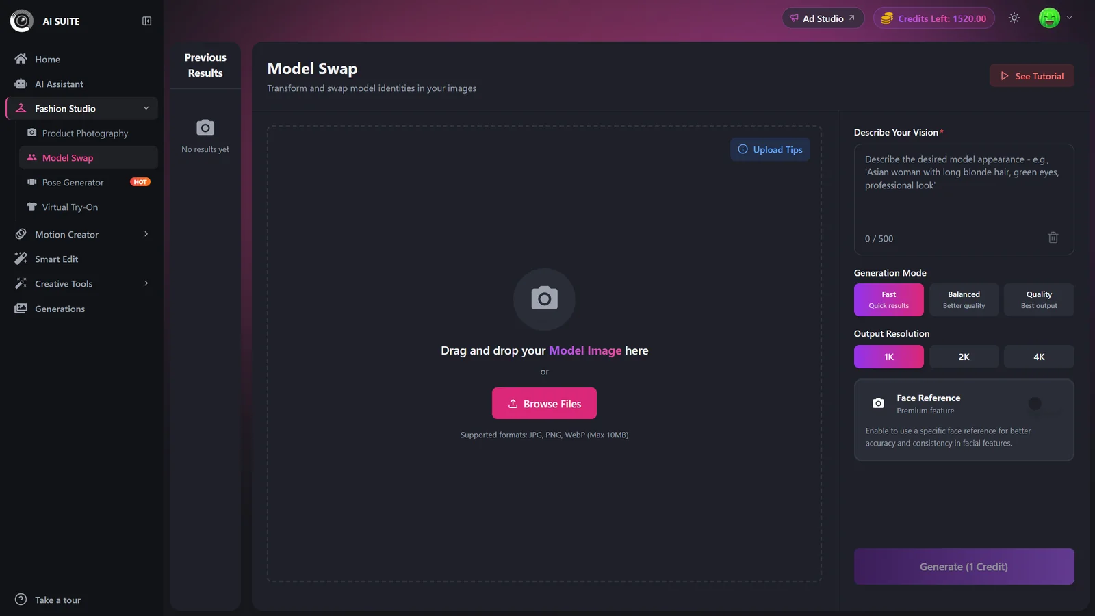This screenshot has width=1095, height=616.
Task: Expand Motion Creator chevron
Action: point(146,234)
